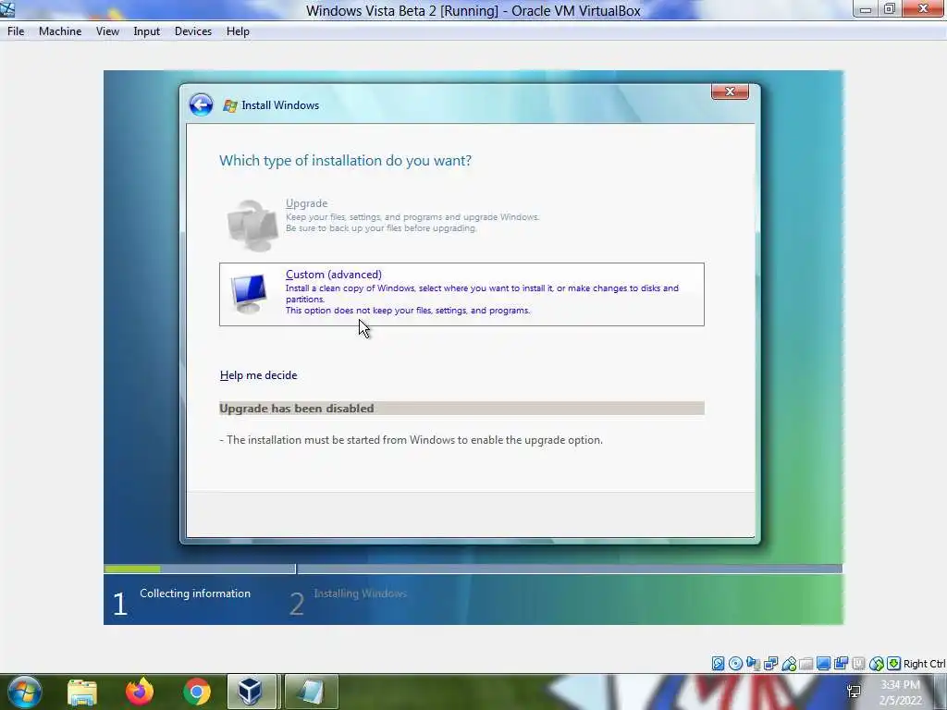Open the Input menu
Viewport: 947px width, 710px height.
147,31
